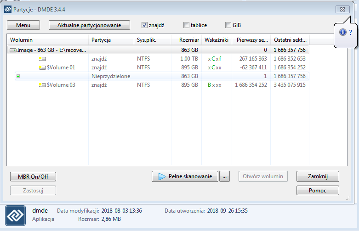
Task: Click the Pierwszy sektor column header
Action: tap(251, 40)
